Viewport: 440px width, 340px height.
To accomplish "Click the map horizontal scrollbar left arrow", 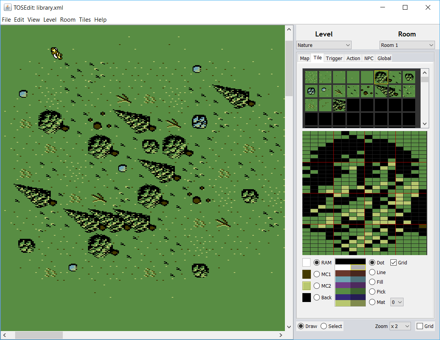I will [5, 335].
